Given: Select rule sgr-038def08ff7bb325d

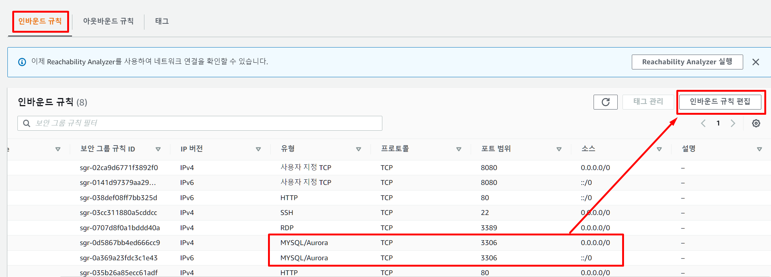Looking at the screenshot, I should pos(118,198).
